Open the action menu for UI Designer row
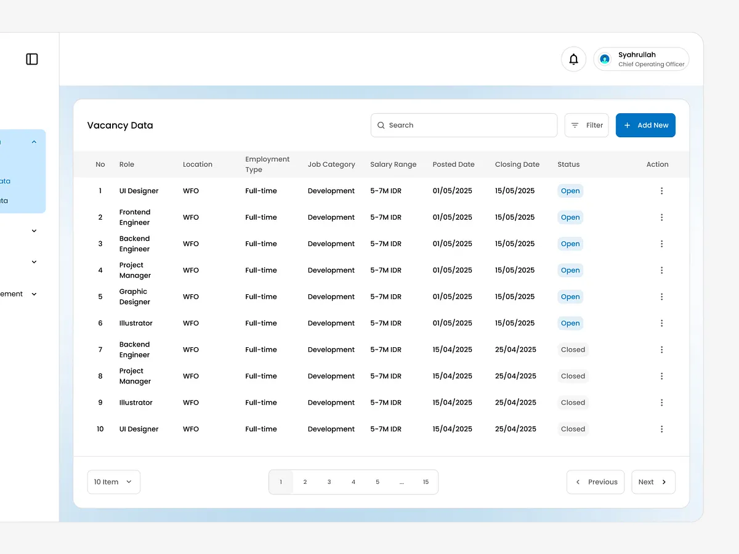The width and height of the screenshot is (739, 554). tap(662, 191)
